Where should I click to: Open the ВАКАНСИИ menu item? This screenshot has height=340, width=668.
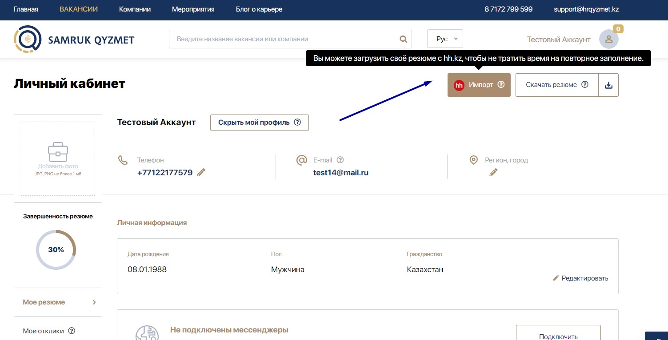click(79, 9)
